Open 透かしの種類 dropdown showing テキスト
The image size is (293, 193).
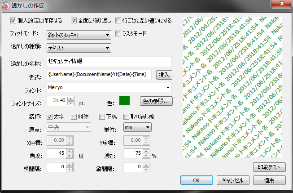click(x=79, y=48)
